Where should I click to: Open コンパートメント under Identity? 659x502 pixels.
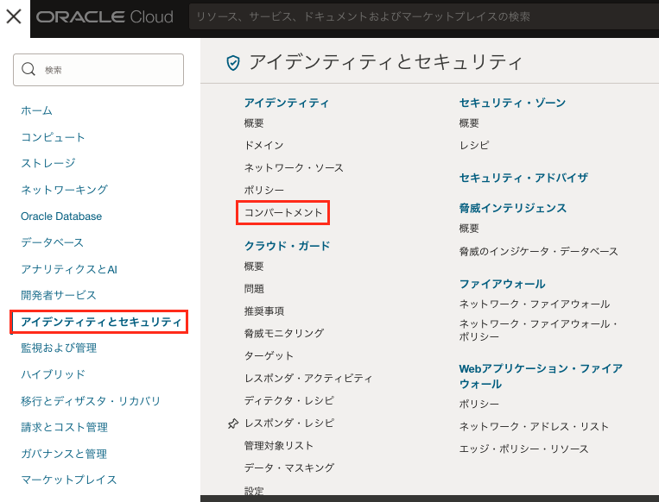282,212
